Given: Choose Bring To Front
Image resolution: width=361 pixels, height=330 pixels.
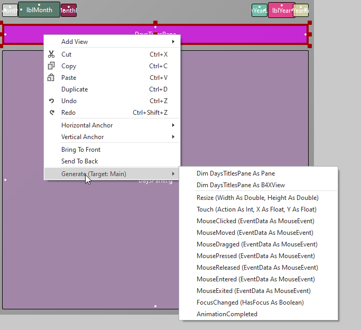Looking at the screenshot, I should click(x=112, y=150).
